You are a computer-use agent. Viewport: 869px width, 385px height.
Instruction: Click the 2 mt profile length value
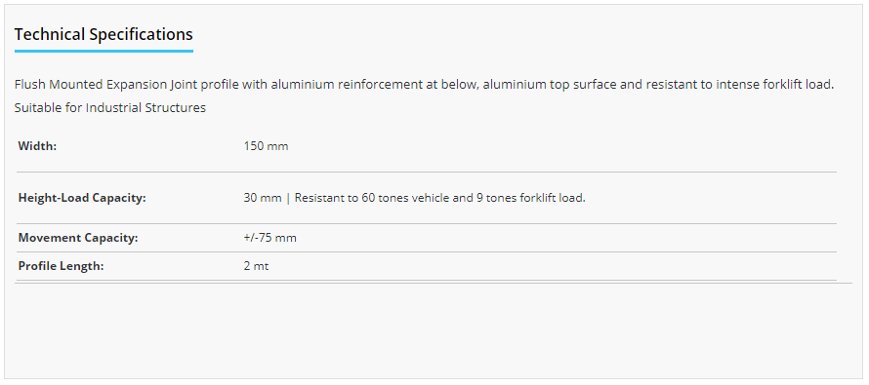click(x=256, y=266)
